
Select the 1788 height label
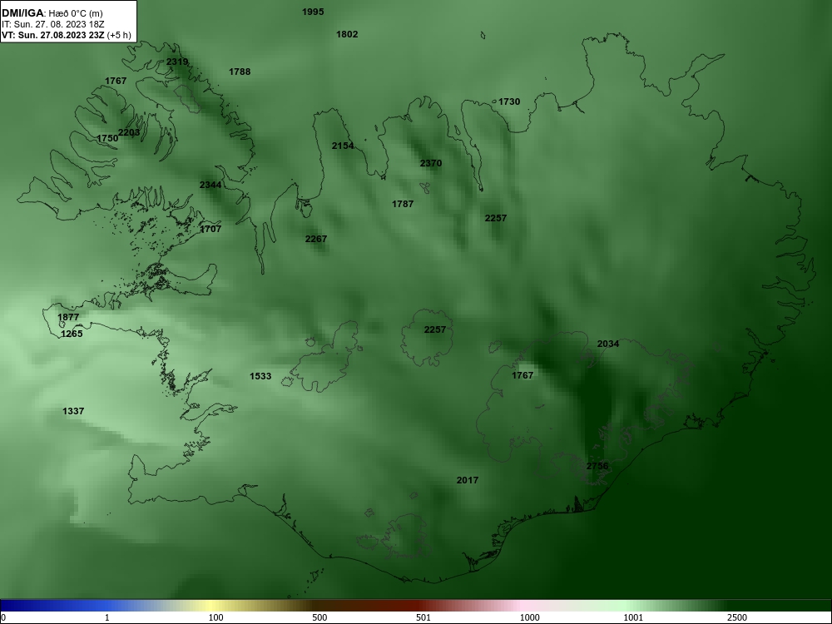point(240,72)
